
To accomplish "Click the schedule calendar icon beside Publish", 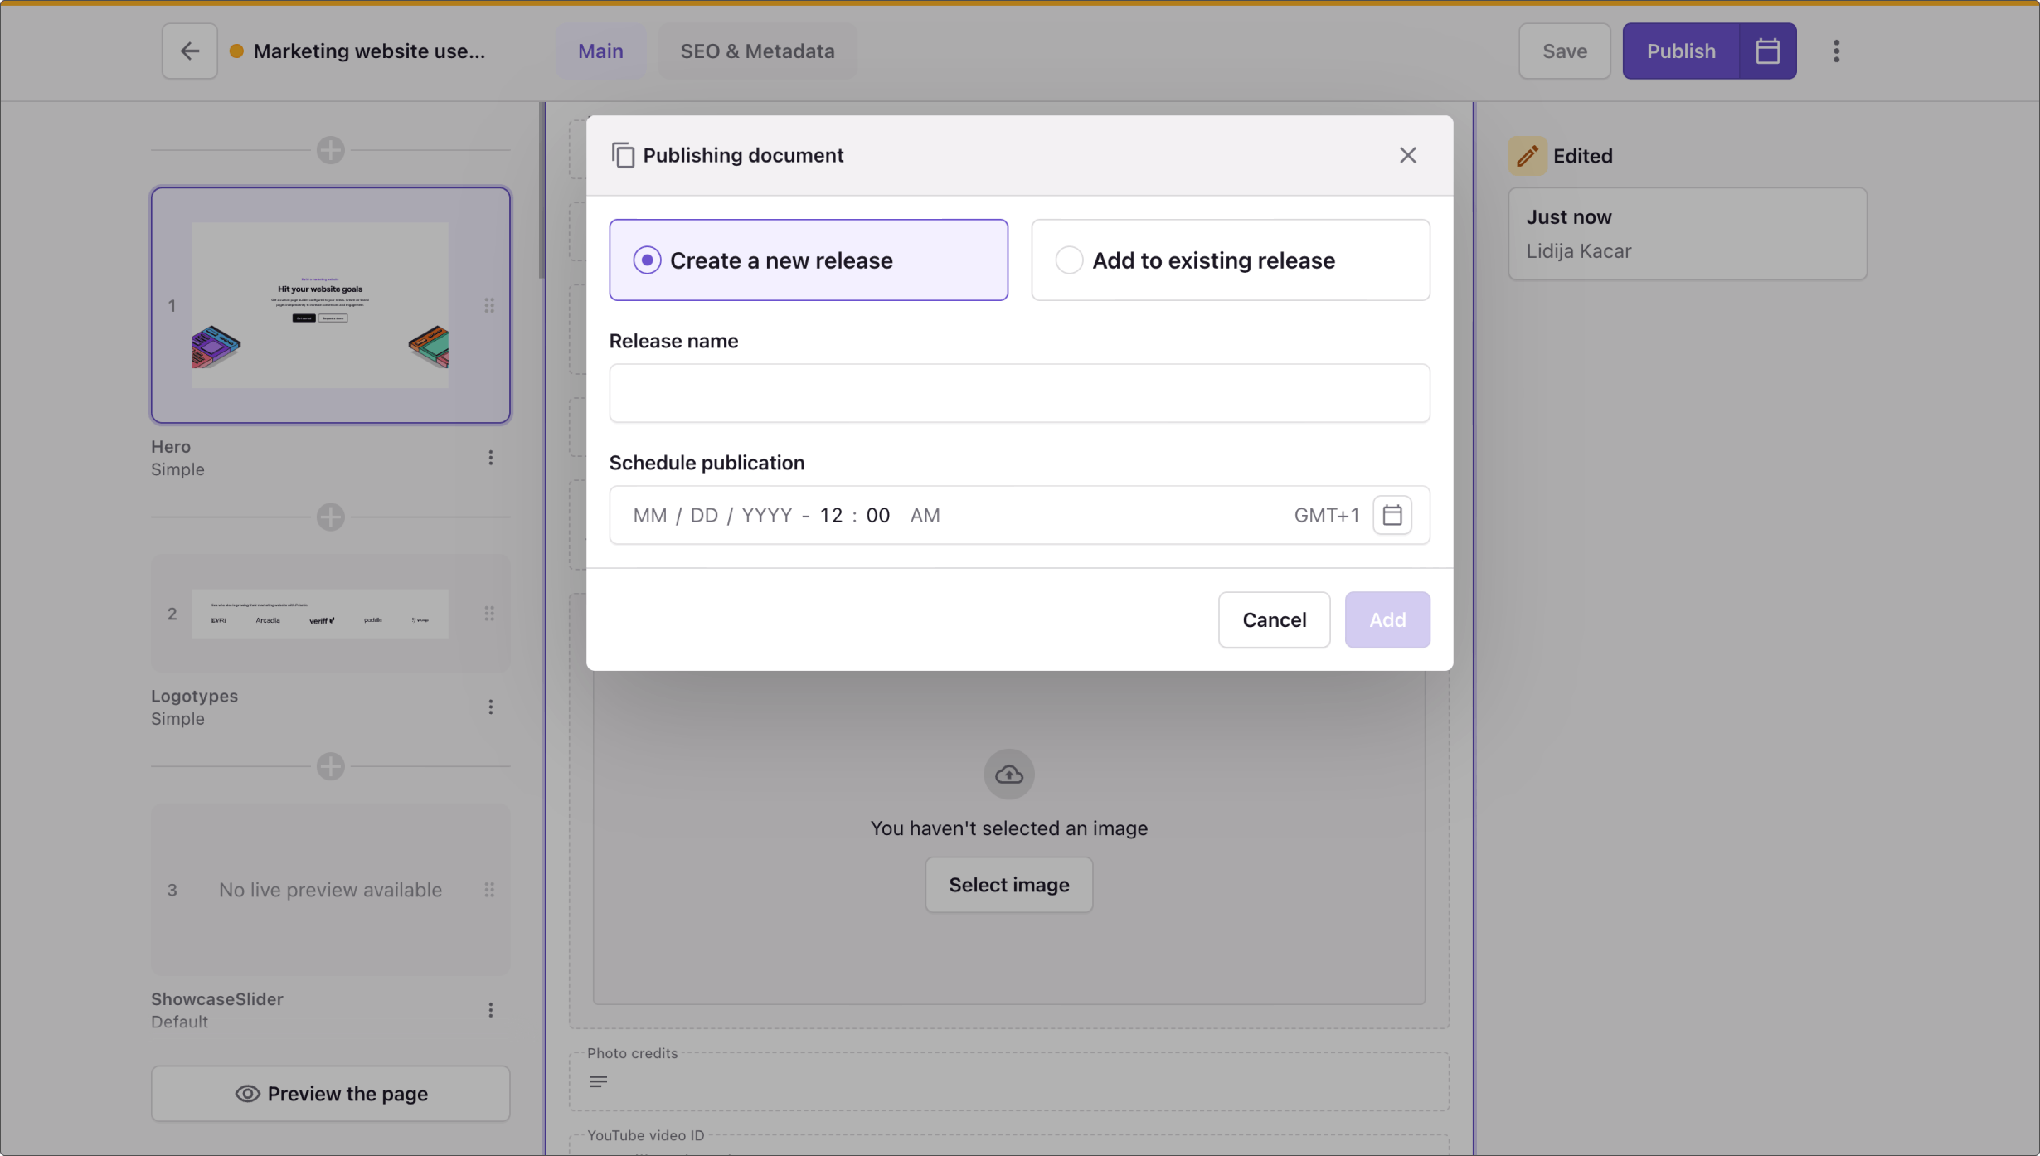I will (1767, 51).
